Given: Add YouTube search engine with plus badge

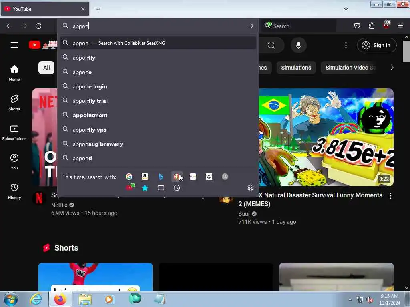Looking at the screenshot, I should click(x=130, y=187).
